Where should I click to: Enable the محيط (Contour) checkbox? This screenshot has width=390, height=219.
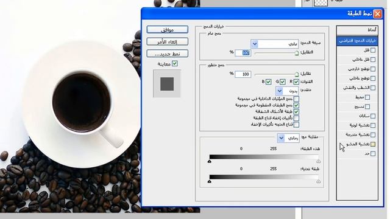(x=367, y=97)
